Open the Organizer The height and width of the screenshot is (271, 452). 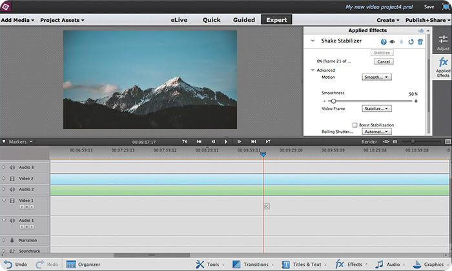pos(83,265)
